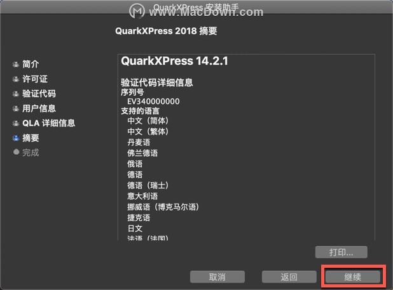Click the blue 摘要 step bullet icon
This screenshot has height=290, width=393.
tap(16, 138)
